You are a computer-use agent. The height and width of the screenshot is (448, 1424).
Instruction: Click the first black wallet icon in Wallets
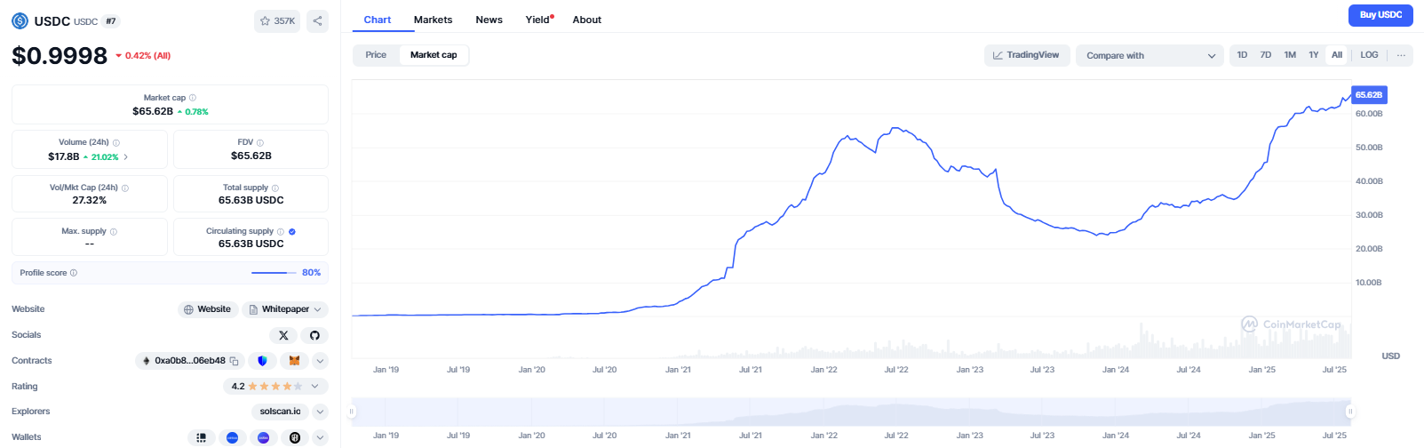(x=201, y=437)
